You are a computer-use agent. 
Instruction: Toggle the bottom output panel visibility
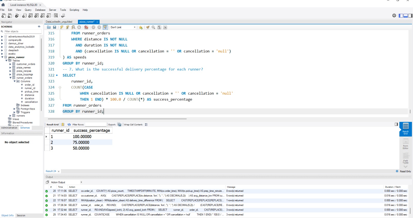(x=406, y=16)
